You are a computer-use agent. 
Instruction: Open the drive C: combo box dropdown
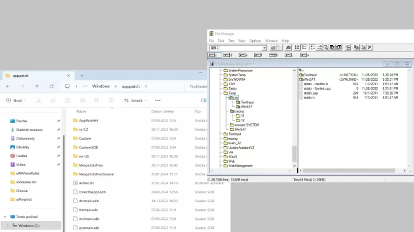pos(264,48)
